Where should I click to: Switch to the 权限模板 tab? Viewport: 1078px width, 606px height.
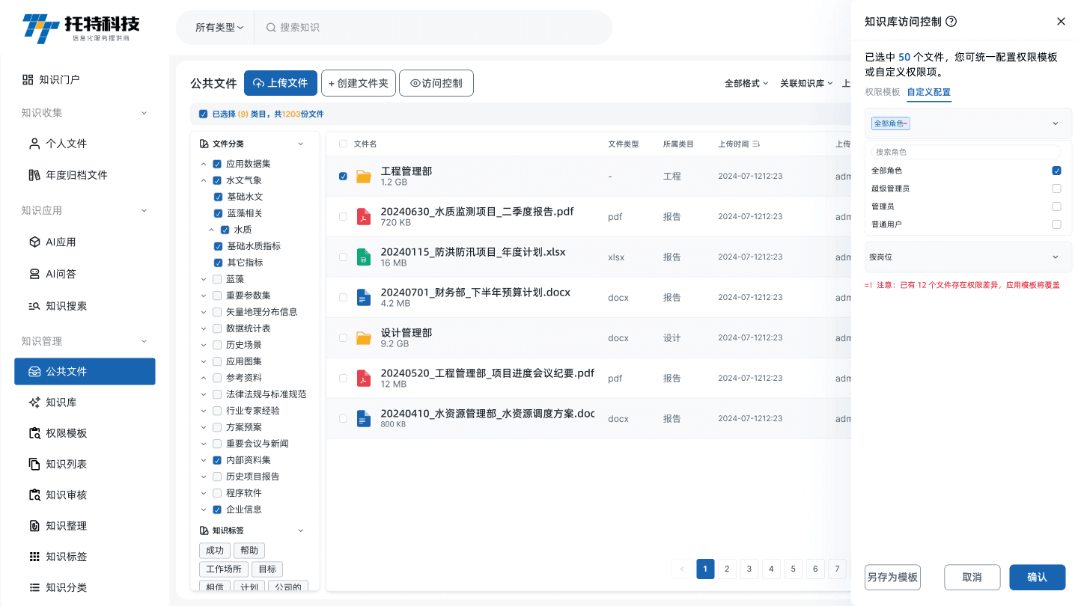tap(883, 93)
